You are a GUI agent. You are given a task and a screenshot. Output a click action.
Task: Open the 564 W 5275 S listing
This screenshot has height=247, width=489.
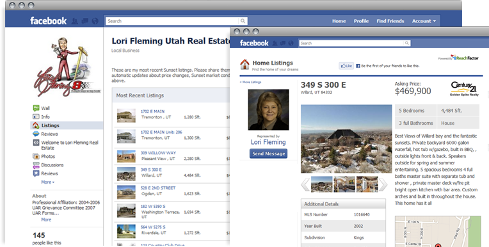[153, 227]
